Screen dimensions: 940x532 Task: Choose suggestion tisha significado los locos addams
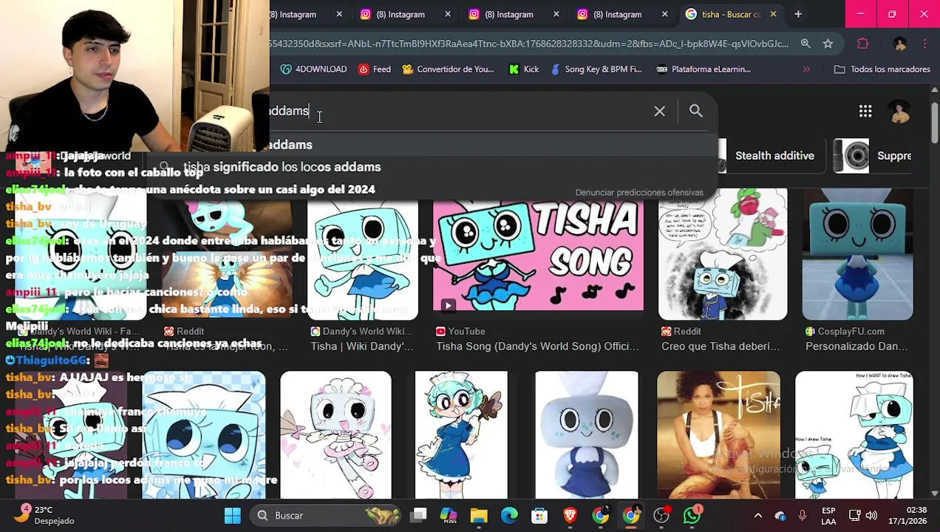click(x=282, y=167)
